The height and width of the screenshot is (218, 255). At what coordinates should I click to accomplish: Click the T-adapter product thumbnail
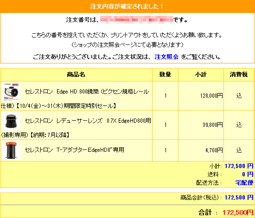tap(11, 150)
